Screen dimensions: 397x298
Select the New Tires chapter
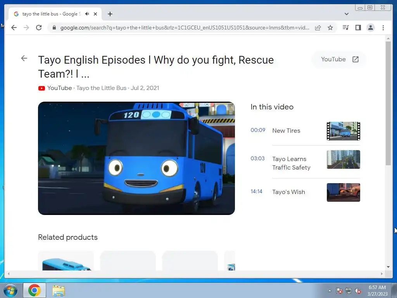coord(286,130)
